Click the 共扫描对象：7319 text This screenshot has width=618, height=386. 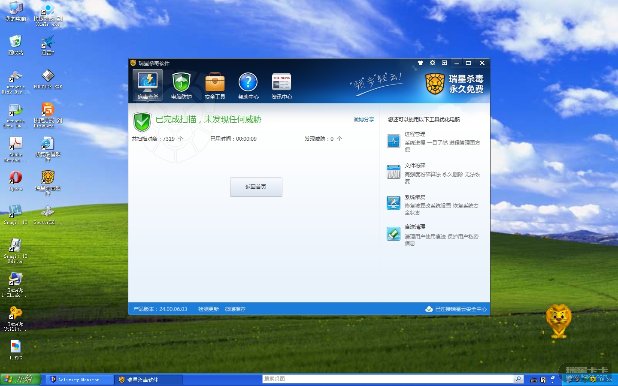pos(158,139)
